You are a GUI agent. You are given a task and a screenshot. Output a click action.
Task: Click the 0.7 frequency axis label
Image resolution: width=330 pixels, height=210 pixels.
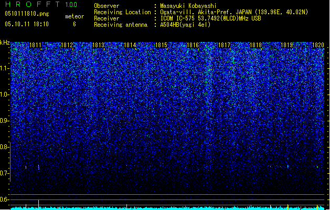[4, 173]
